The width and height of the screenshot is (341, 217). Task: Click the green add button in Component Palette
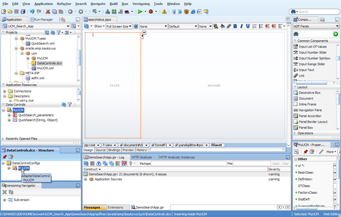pos(335,34)
